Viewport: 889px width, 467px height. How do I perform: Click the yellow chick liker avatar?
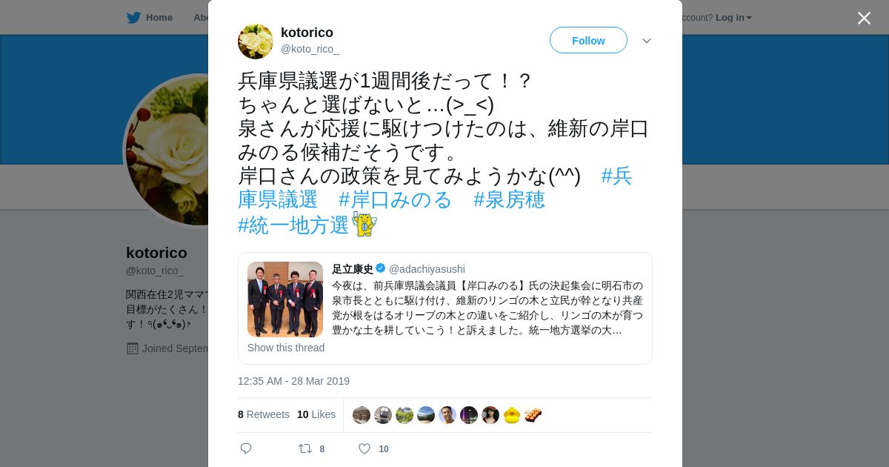[512, 415]
